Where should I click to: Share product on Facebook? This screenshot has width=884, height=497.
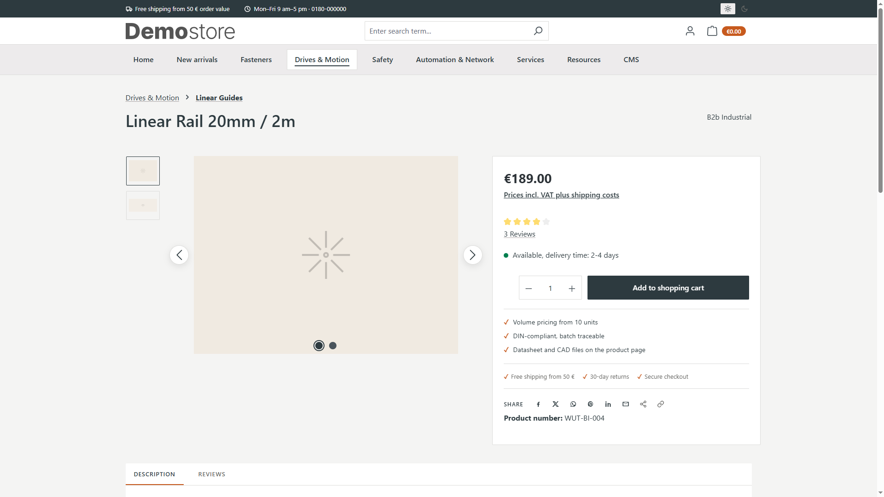pyautogui.click(x=538, y=404)
